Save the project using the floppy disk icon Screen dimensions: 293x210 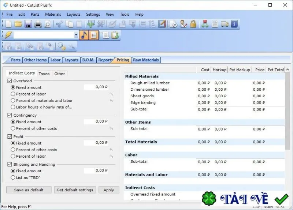(x=28, y=24)
